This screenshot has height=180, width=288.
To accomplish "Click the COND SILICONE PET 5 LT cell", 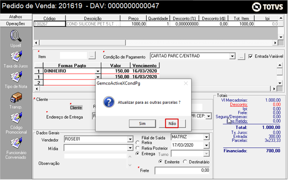I will tap(93, 24).
